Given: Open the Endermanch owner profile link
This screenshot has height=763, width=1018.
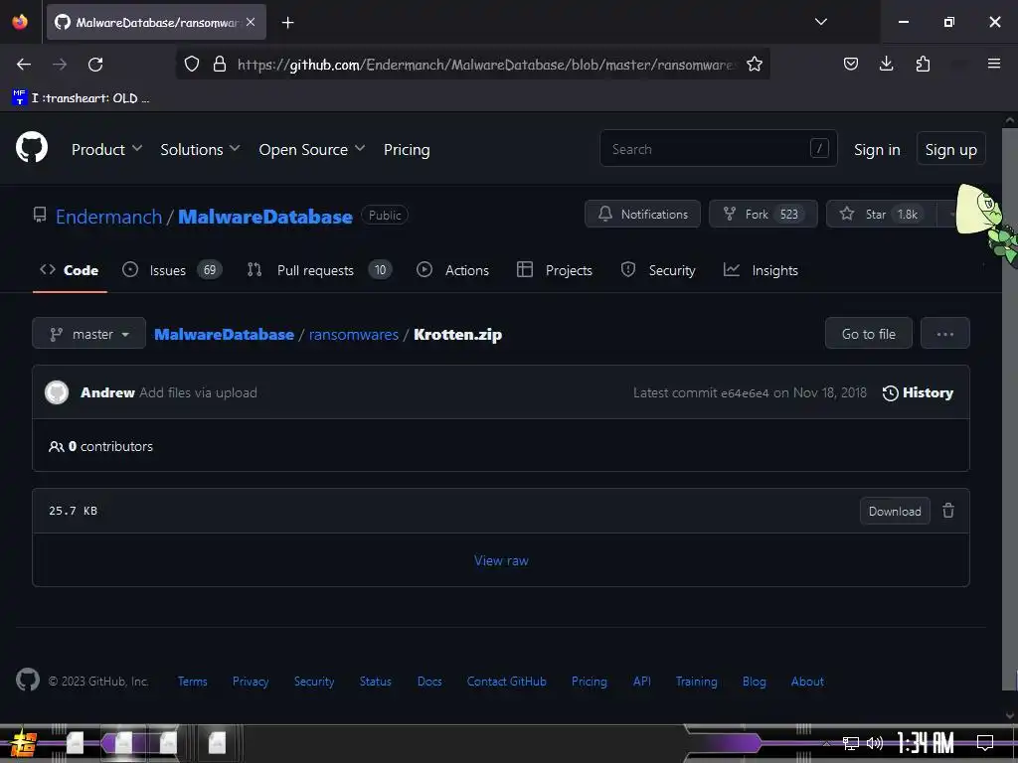Looking at the screenshot, I should point(108,216).
